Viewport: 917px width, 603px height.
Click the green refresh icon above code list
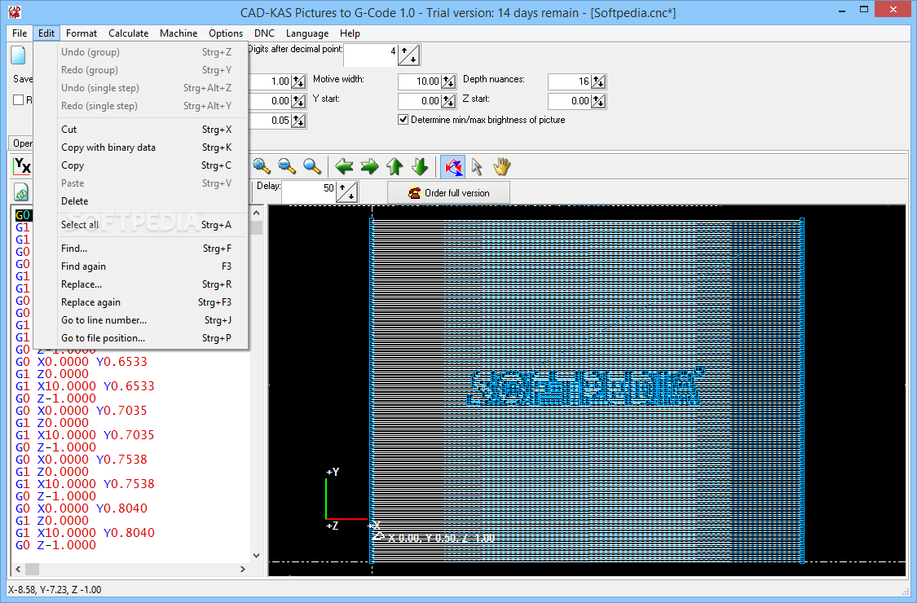coord(22,192)
